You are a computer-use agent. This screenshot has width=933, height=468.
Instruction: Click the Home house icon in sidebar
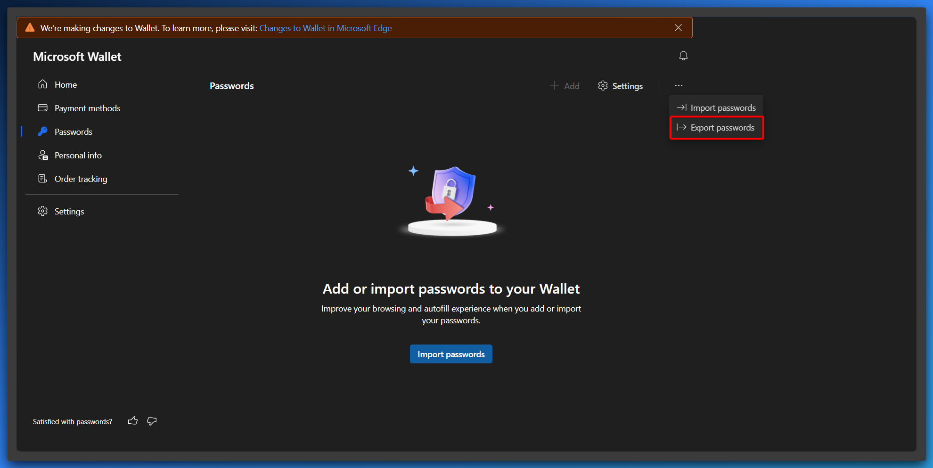point(43,84)
